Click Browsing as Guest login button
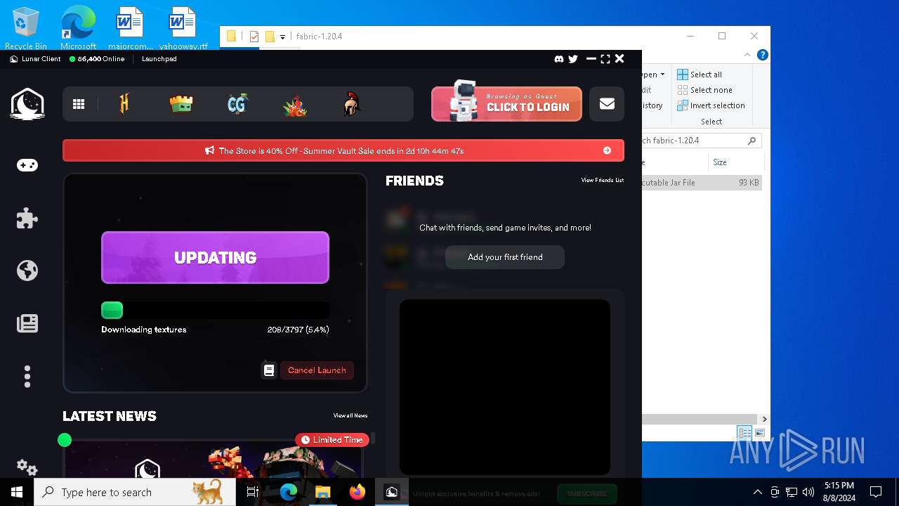The image size is (899, 506). pos(506,104)
